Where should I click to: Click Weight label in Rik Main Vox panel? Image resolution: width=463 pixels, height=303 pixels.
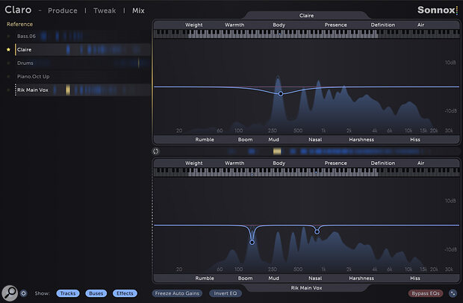coord(193,163)
